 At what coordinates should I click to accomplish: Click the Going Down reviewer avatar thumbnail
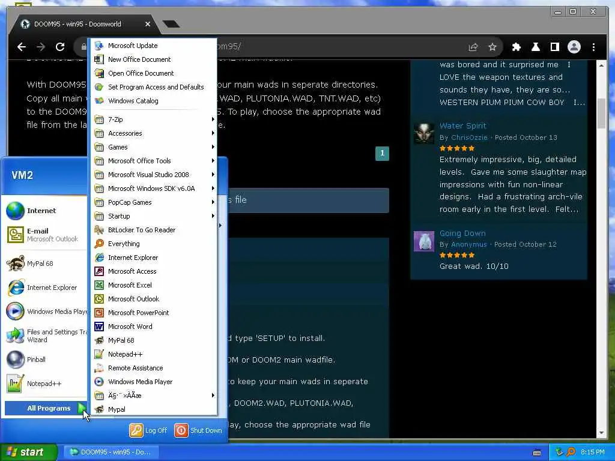424,241
